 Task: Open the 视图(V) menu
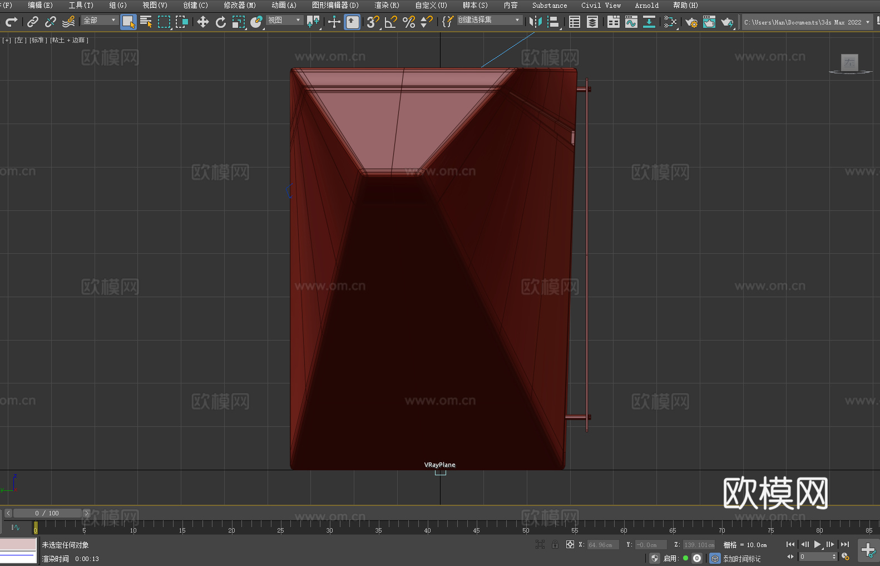point(155,5)
